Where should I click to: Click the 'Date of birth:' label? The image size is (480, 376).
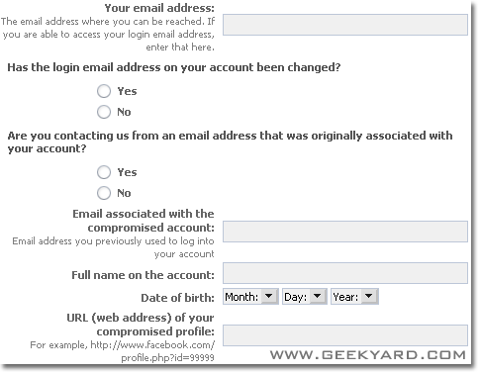click(x=177, y=298)
